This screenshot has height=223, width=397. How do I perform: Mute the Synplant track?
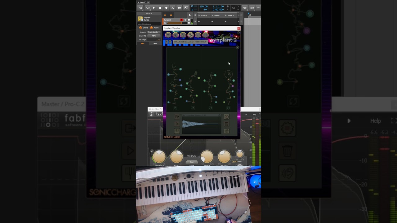(x=189, y=20)
